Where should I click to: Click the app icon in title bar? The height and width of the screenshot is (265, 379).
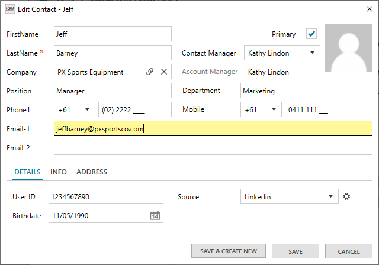9,9
